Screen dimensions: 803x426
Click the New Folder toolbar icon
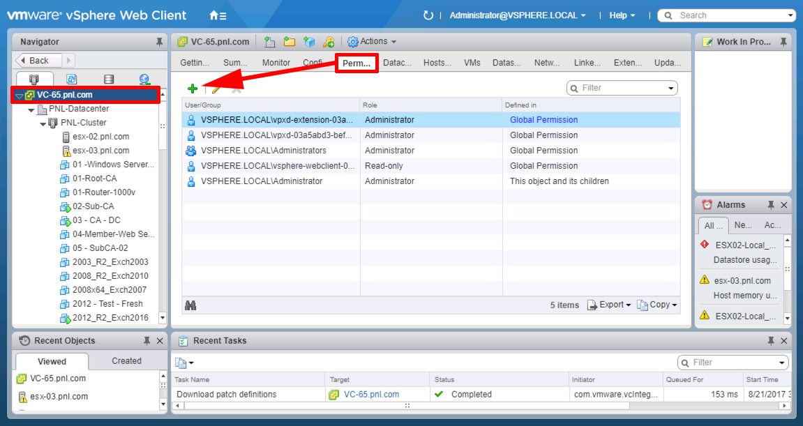(290, 41)
